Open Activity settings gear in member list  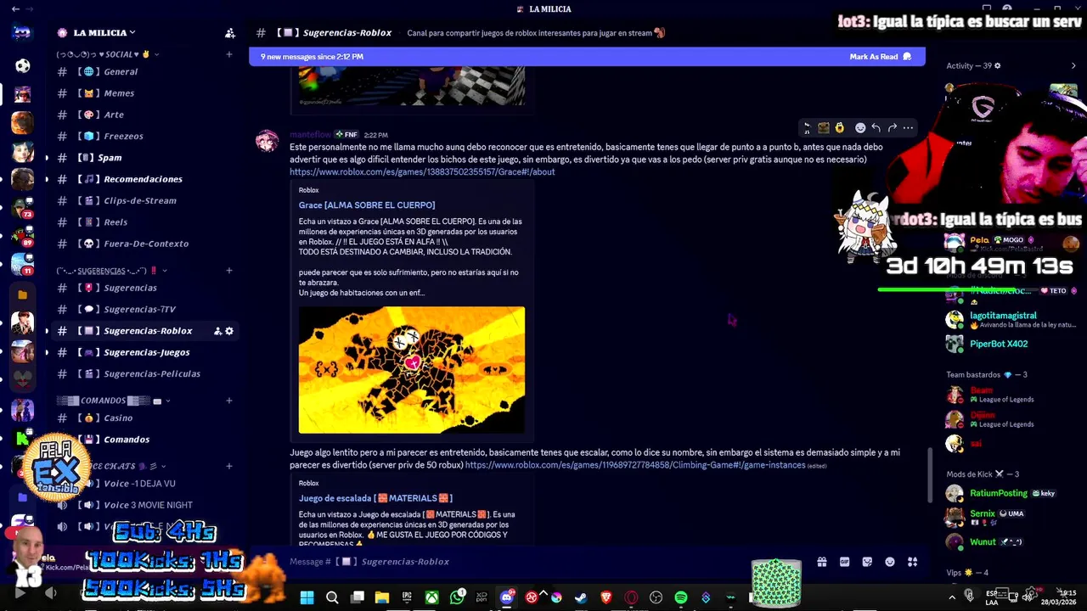point(998,65)
